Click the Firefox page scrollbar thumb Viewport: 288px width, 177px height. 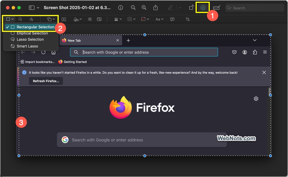[270, 91]
